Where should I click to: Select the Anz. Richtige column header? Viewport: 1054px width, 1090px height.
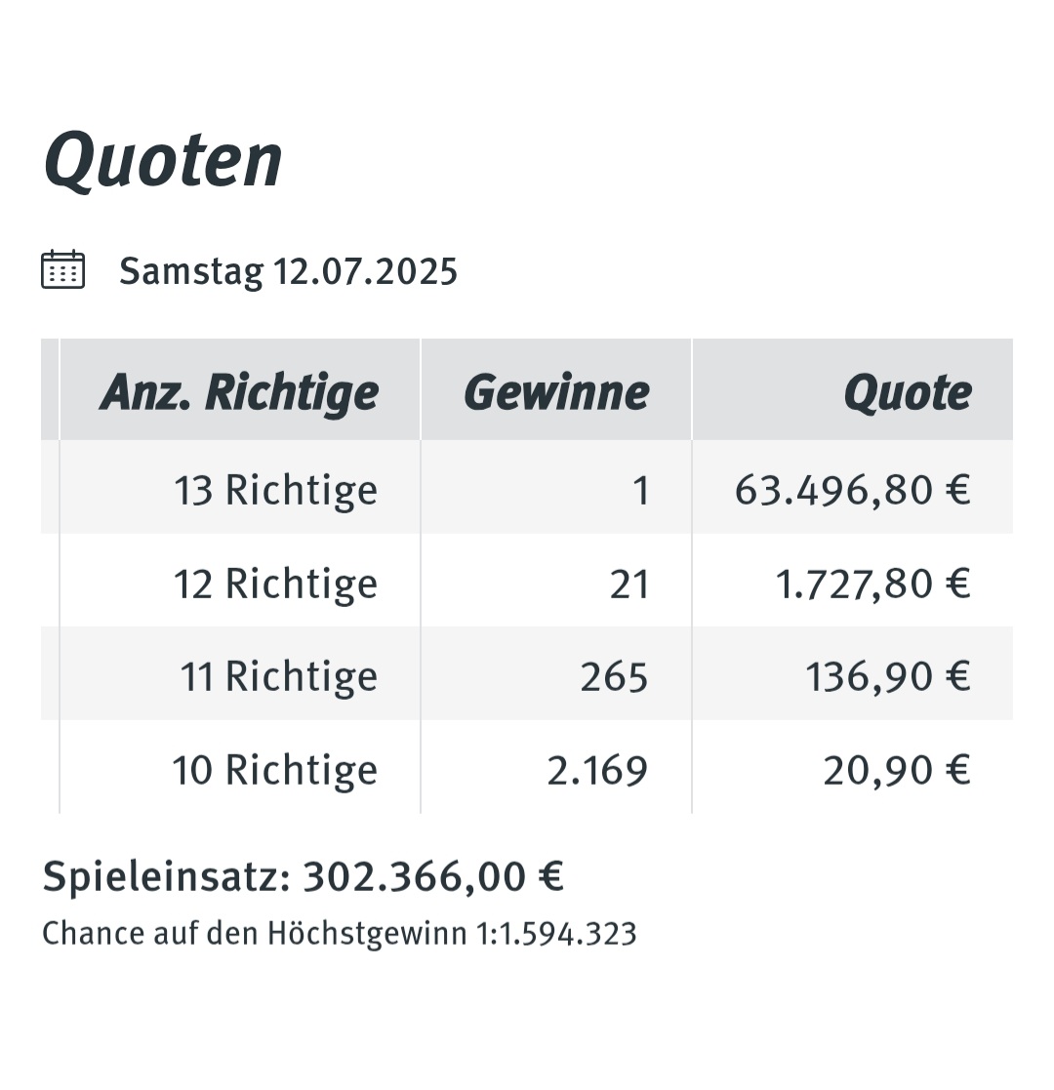pyautogui.click(x=240, y=392)
